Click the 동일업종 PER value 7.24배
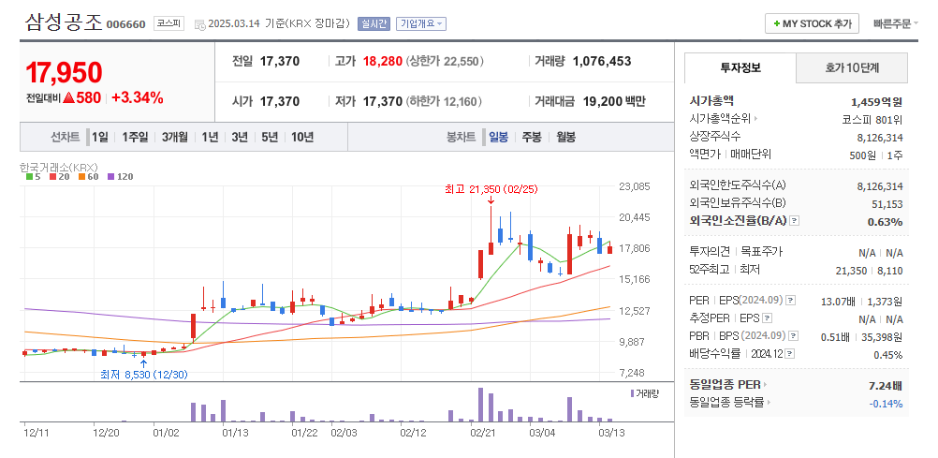This screenshot has width=938, height=458. coord(886,385)
